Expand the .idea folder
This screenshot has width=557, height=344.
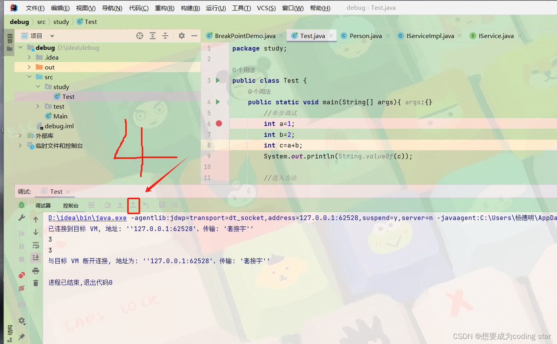tap(29, 57)
